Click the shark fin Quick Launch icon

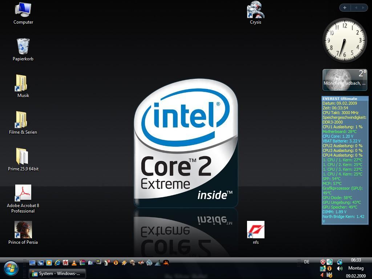point(158,263)
